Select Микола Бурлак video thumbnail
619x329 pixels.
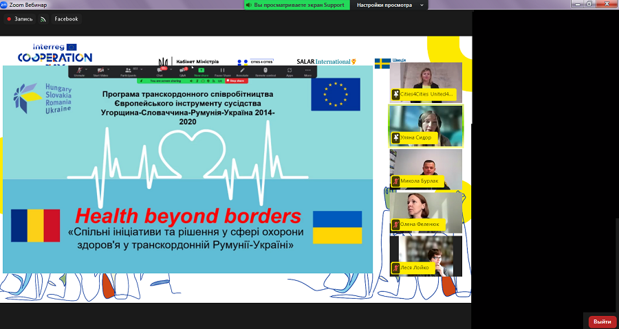pyautogui.click(x=425, y=169)
